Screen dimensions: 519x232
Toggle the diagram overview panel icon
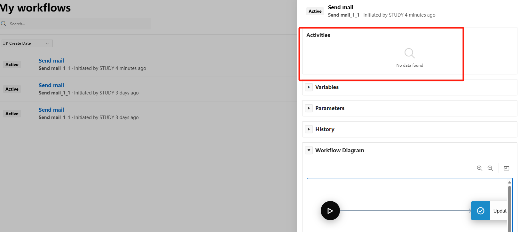506,168
